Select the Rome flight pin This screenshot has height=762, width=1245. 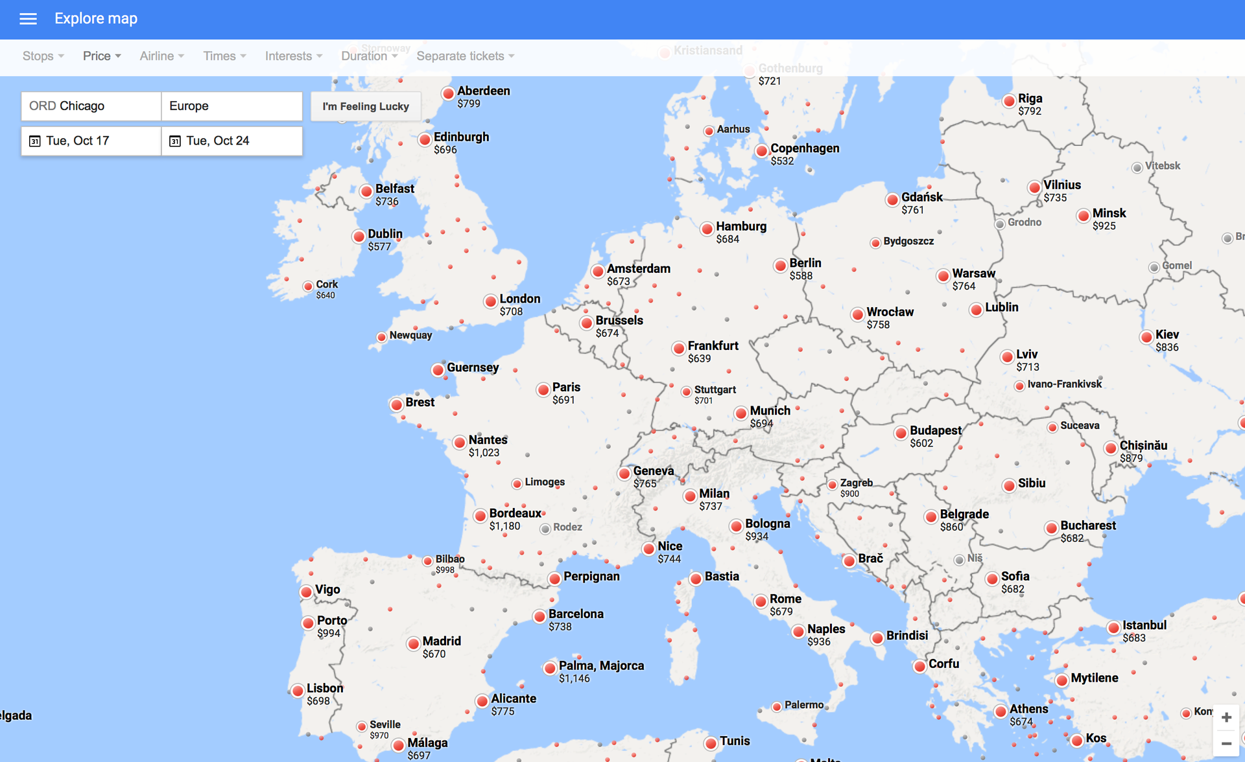coord(759,601)
